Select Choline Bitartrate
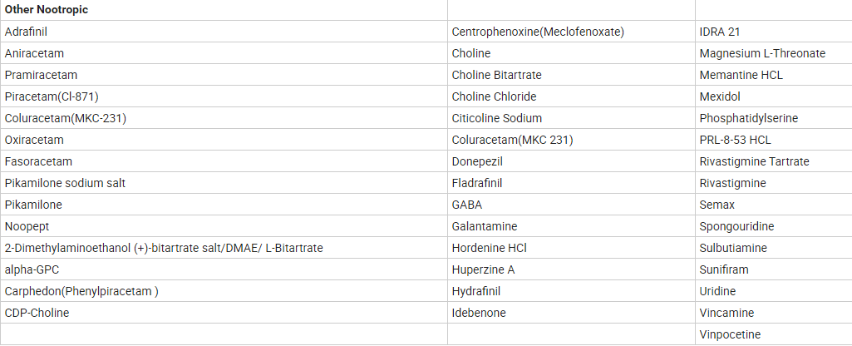Image resolution: width=852 pixels, height=346 pixels. [x=496, y=75]
